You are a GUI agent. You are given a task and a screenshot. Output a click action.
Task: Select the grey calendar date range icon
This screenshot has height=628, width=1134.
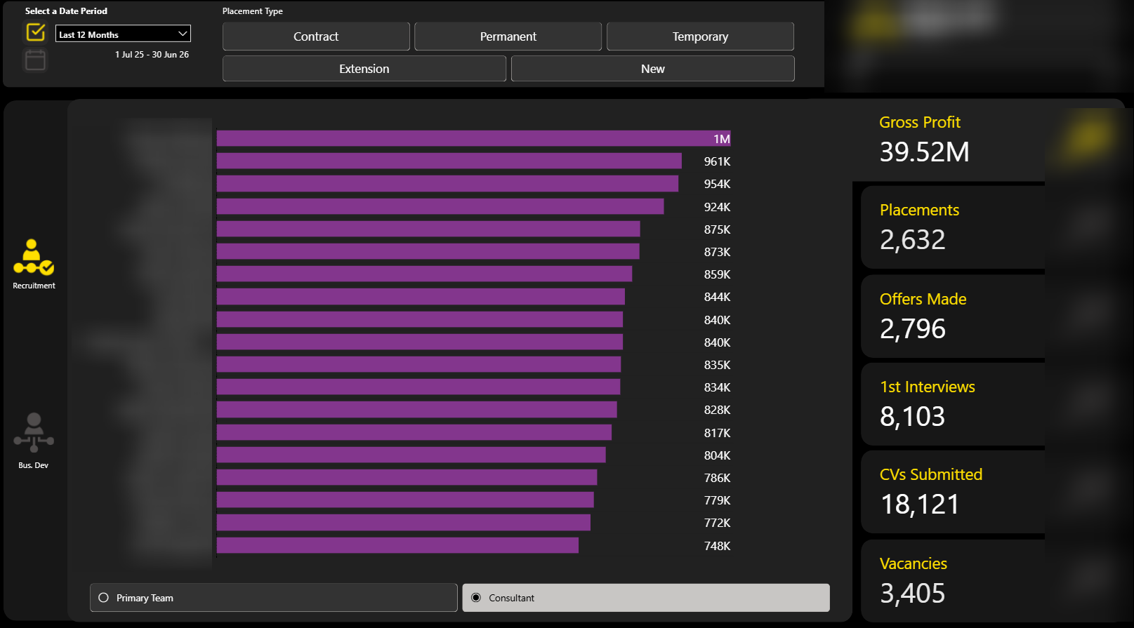pyautogui.click(x=36, y=60)
